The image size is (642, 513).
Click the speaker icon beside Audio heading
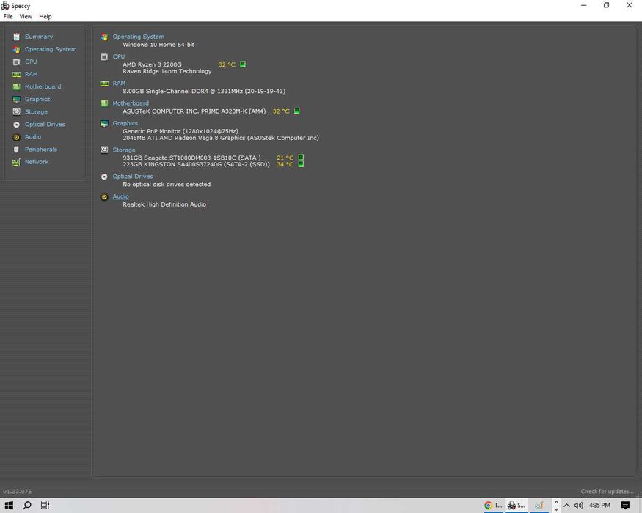(104, 197)
